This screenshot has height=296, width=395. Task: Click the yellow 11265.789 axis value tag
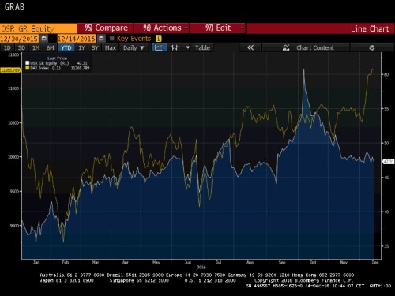10,70
